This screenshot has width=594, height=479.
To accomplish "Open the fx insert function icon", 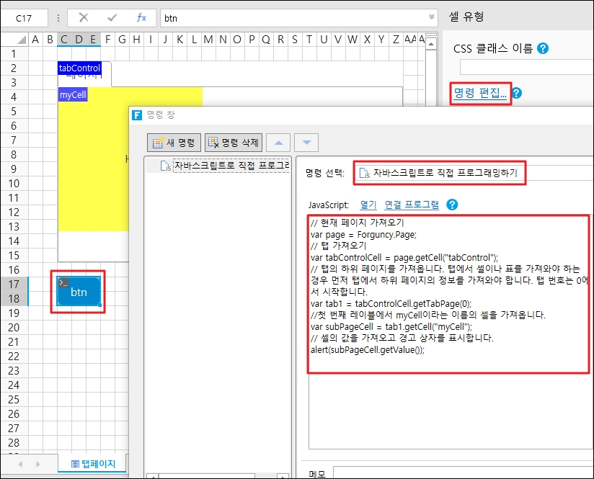I will point(141,18).
